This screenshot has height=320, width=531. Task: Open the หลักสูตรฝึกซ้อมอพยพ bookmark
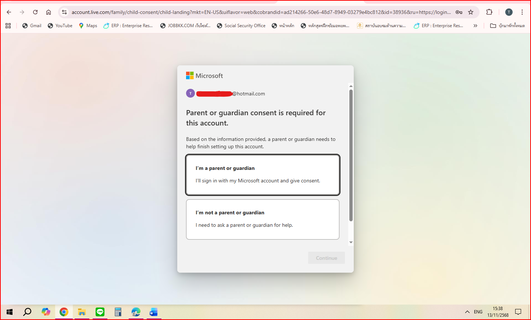point(325,26)
